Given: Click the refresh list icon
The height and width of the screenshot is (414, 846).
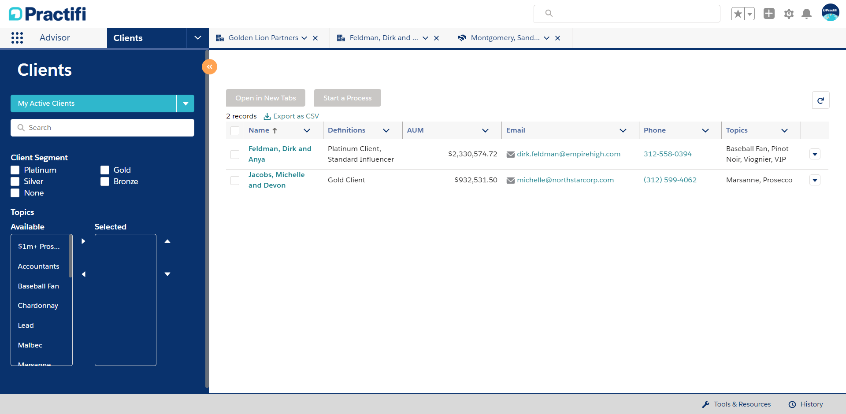Looking at the screenshot, I should click(820, 100).
